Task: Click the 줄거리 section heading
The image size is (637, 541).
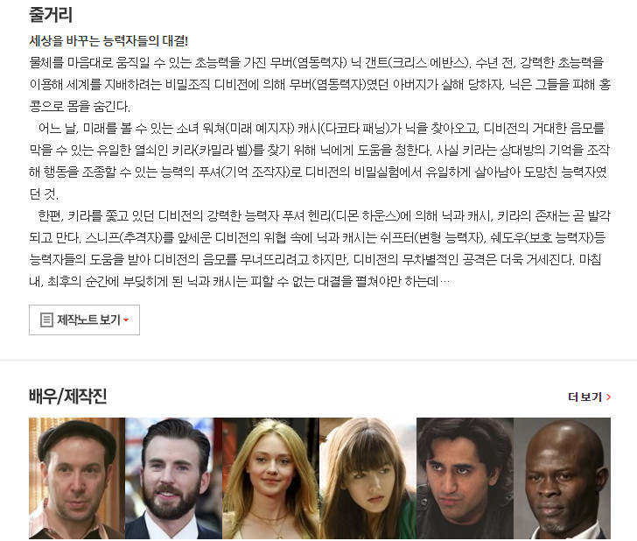Action: pos(51,15)
